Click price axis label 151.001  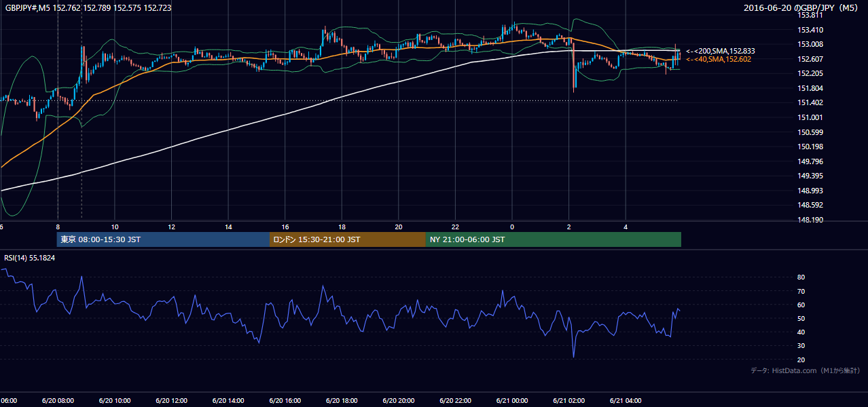(x=810, y=118)
